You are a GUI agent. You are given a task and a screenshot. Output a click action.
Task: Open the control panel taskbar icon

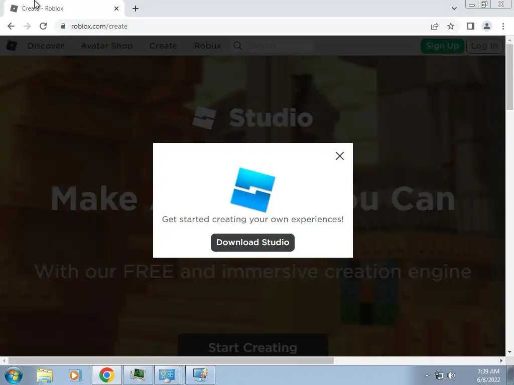[167, 375]
